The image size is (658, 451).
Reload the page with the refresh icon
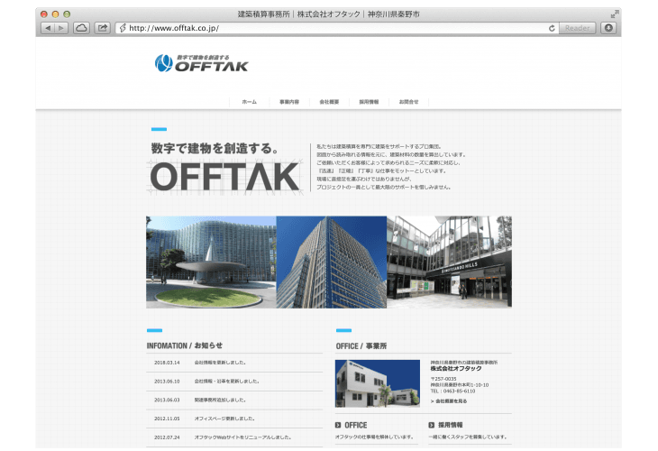pos(552,28)
